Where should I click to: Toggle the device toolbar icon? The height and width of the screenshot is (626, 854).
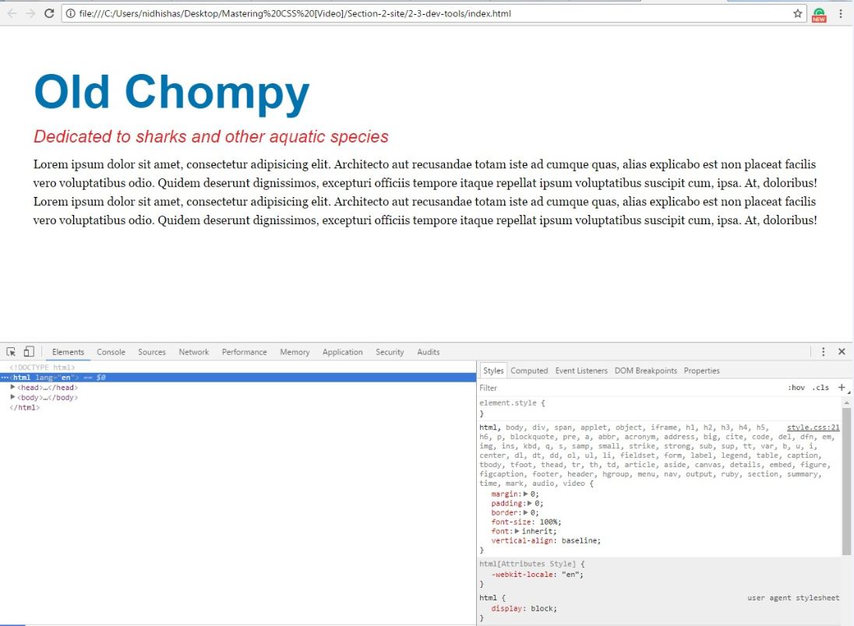tap(29, 352)
